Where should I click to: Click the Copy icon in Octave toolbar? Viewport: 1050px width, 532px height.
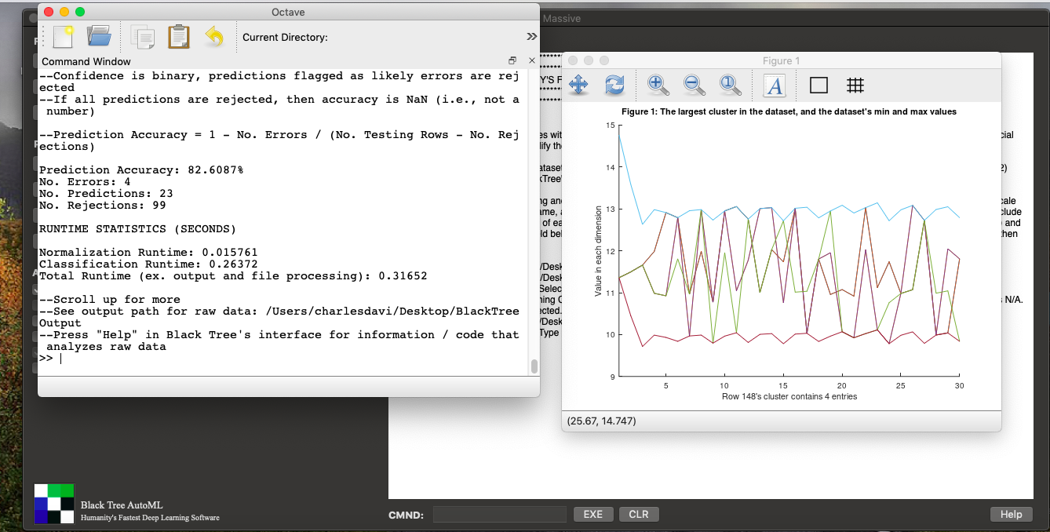coord(143,37)
